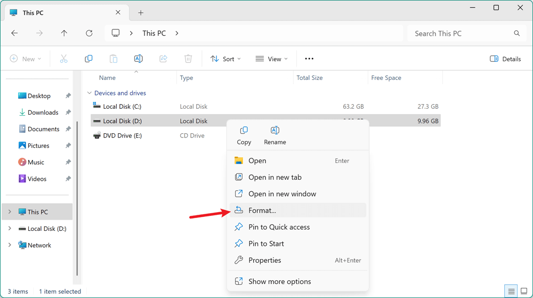Open Properties from the context menu
This screenshot has height=298, width=533.
(x=298, y=260)
